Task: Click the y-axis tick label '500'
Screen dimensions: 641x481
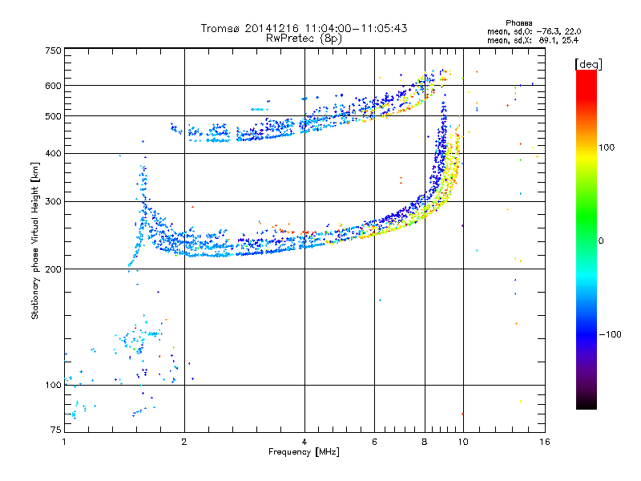Action: (53, 116)
